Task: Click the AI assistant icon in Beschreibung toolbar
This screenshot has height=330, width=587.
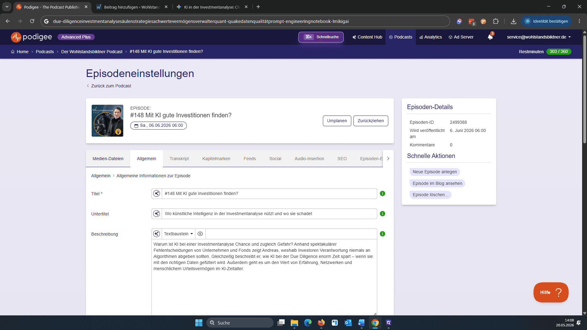Action: click(x=157, y=234)
